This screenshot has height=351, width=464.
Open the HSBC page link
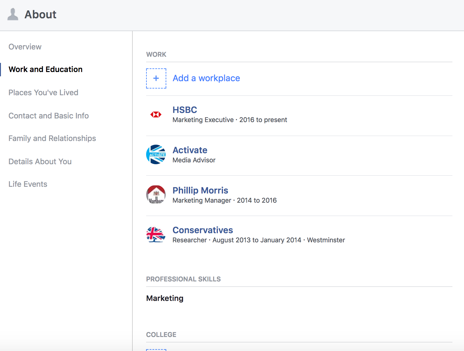(x=185, y=110)
